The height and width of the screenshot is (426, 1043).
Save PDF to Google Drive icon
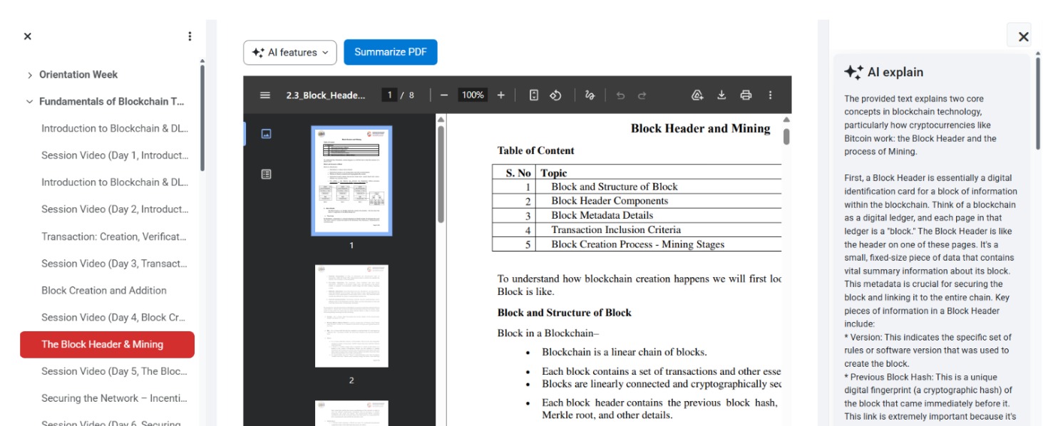tap(698, 95)
